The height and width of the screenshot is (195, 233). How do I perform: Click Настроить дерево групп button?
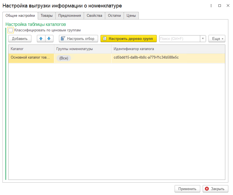tap(128, 39)
